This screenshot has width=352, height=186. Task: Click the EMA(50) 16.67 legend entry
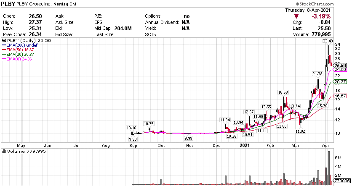click(x=18, y=50)
